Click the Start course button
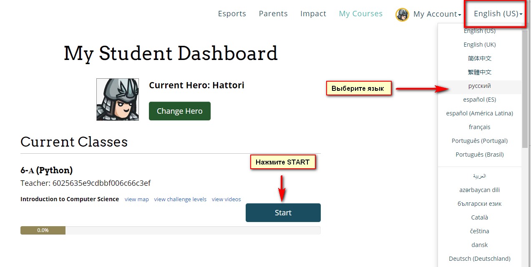 coord(283,213)
